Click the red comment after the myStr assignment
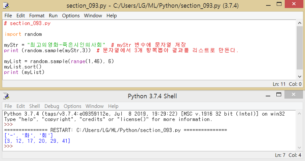 click(x=149, y=45)
